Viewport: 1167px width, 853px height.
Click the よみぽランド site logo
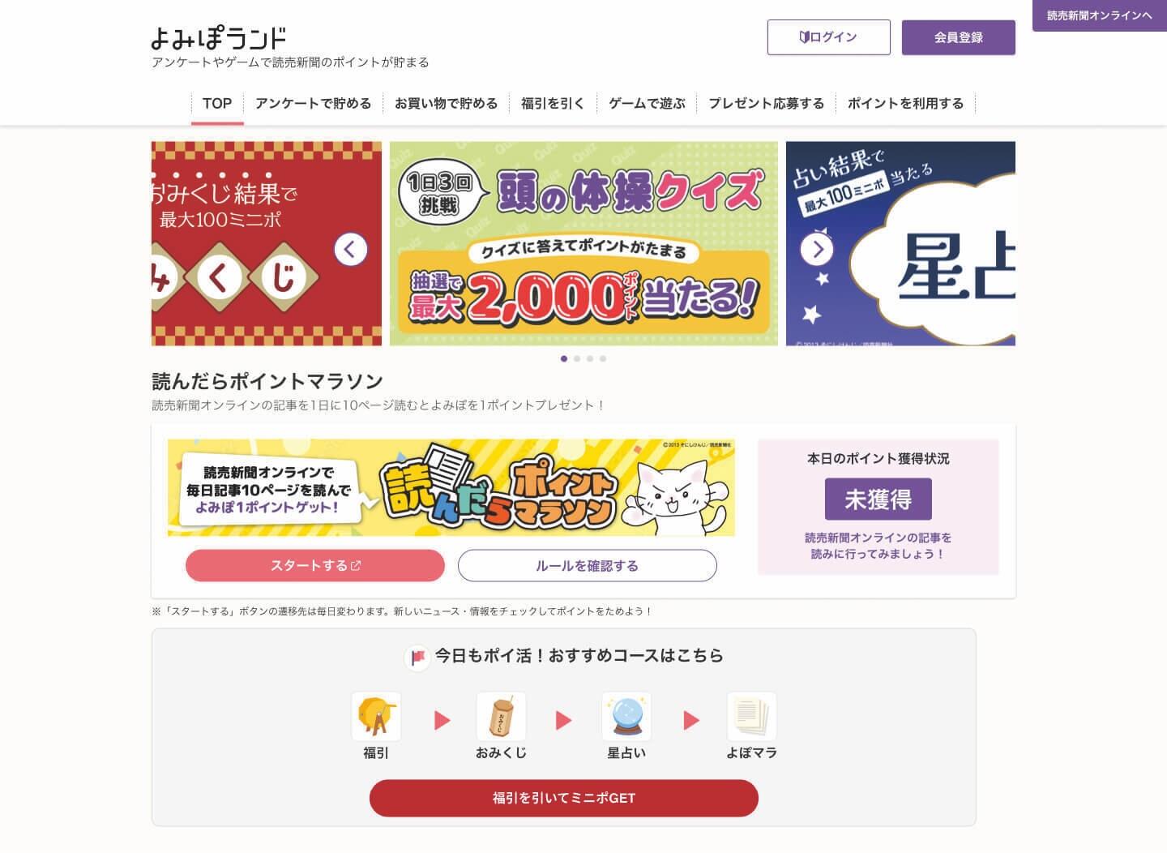point(219,37)
